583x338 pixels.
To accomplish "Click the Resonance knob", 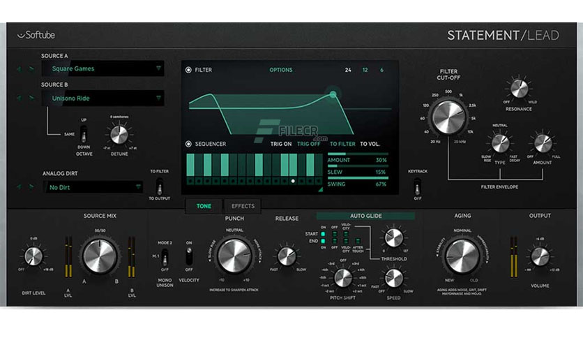I will [519, 89].
